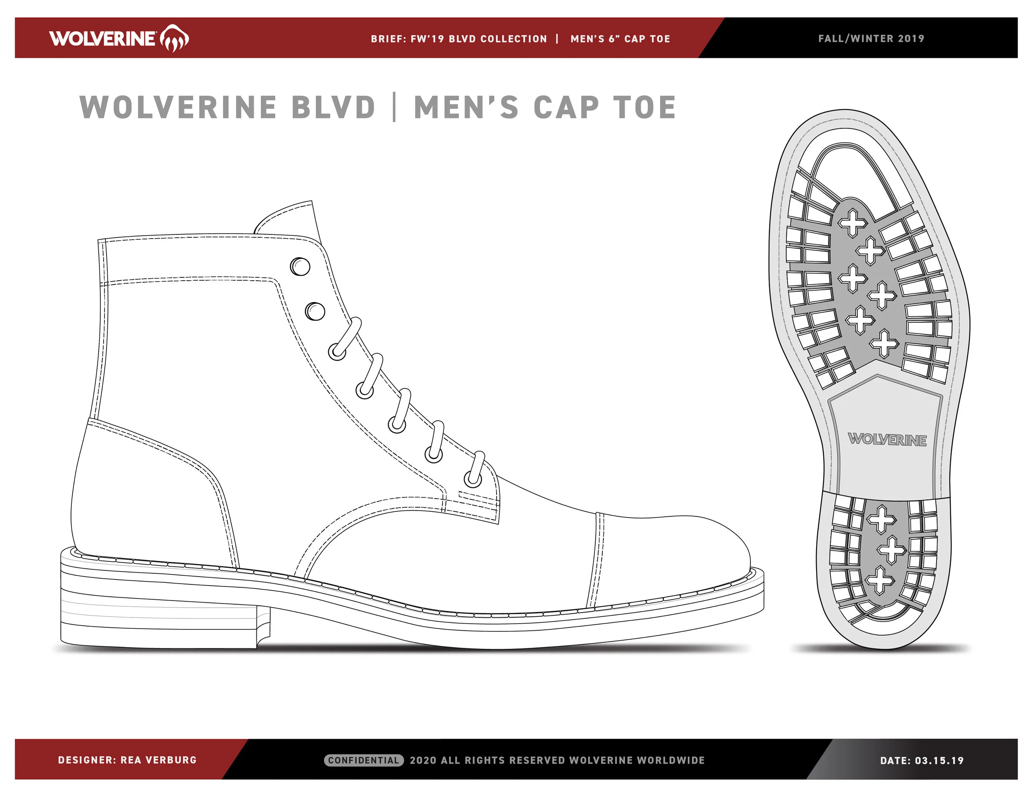Click the WOLVERINE wordmark on the outsole
The image size is (1032, 797).
(887, 440)
